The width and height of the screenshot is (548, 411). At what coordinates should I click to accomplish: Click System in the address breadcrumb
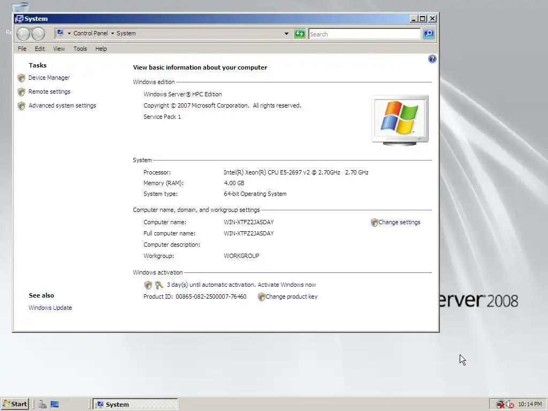[x=126, y=33]
